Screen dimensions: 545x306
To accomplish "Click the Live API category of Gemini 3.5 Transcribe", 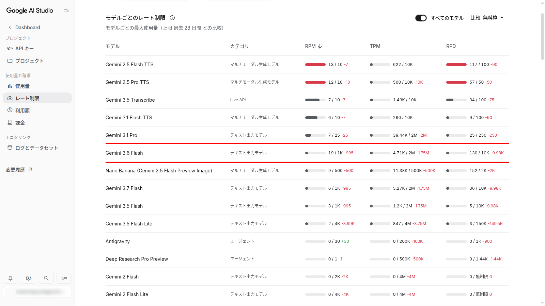I will click(x=238, y=100).
